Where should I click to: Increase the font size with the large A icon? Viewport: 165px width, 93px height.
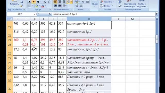45,2
